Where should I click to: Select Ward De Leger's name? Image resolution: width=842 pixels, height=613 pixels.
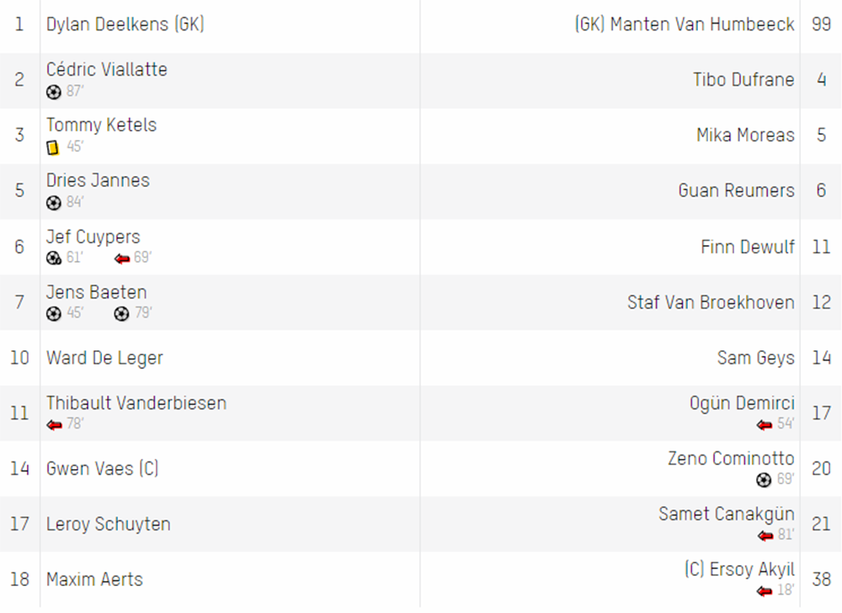(x=104, y=358)
